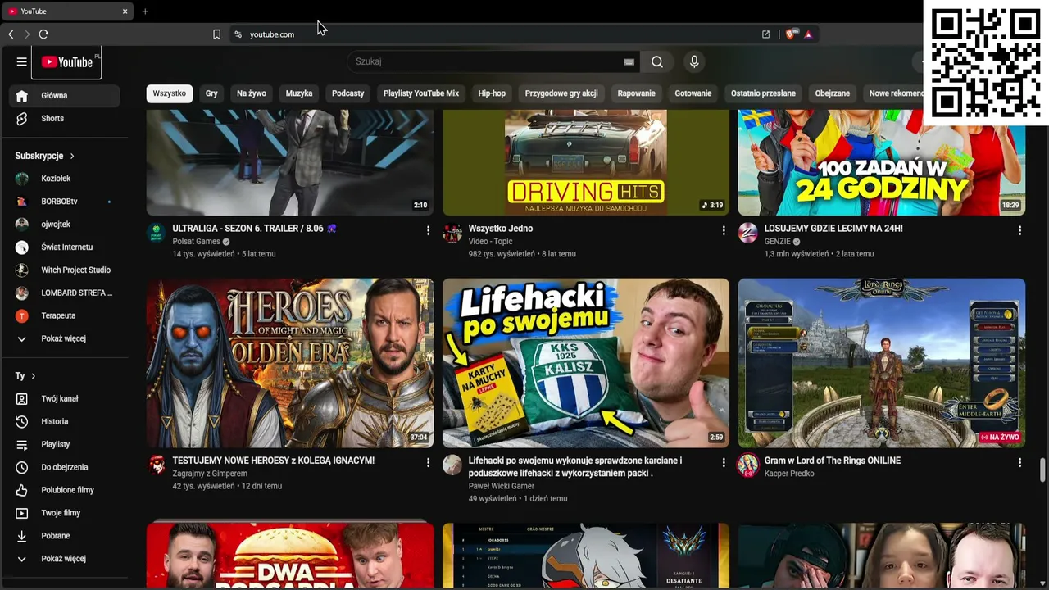Open Pobrane downloads in the sidebar
Image resolution: width=1049 pixels, height=590 pixels.
pyautogui.click(x=65, y=536)
